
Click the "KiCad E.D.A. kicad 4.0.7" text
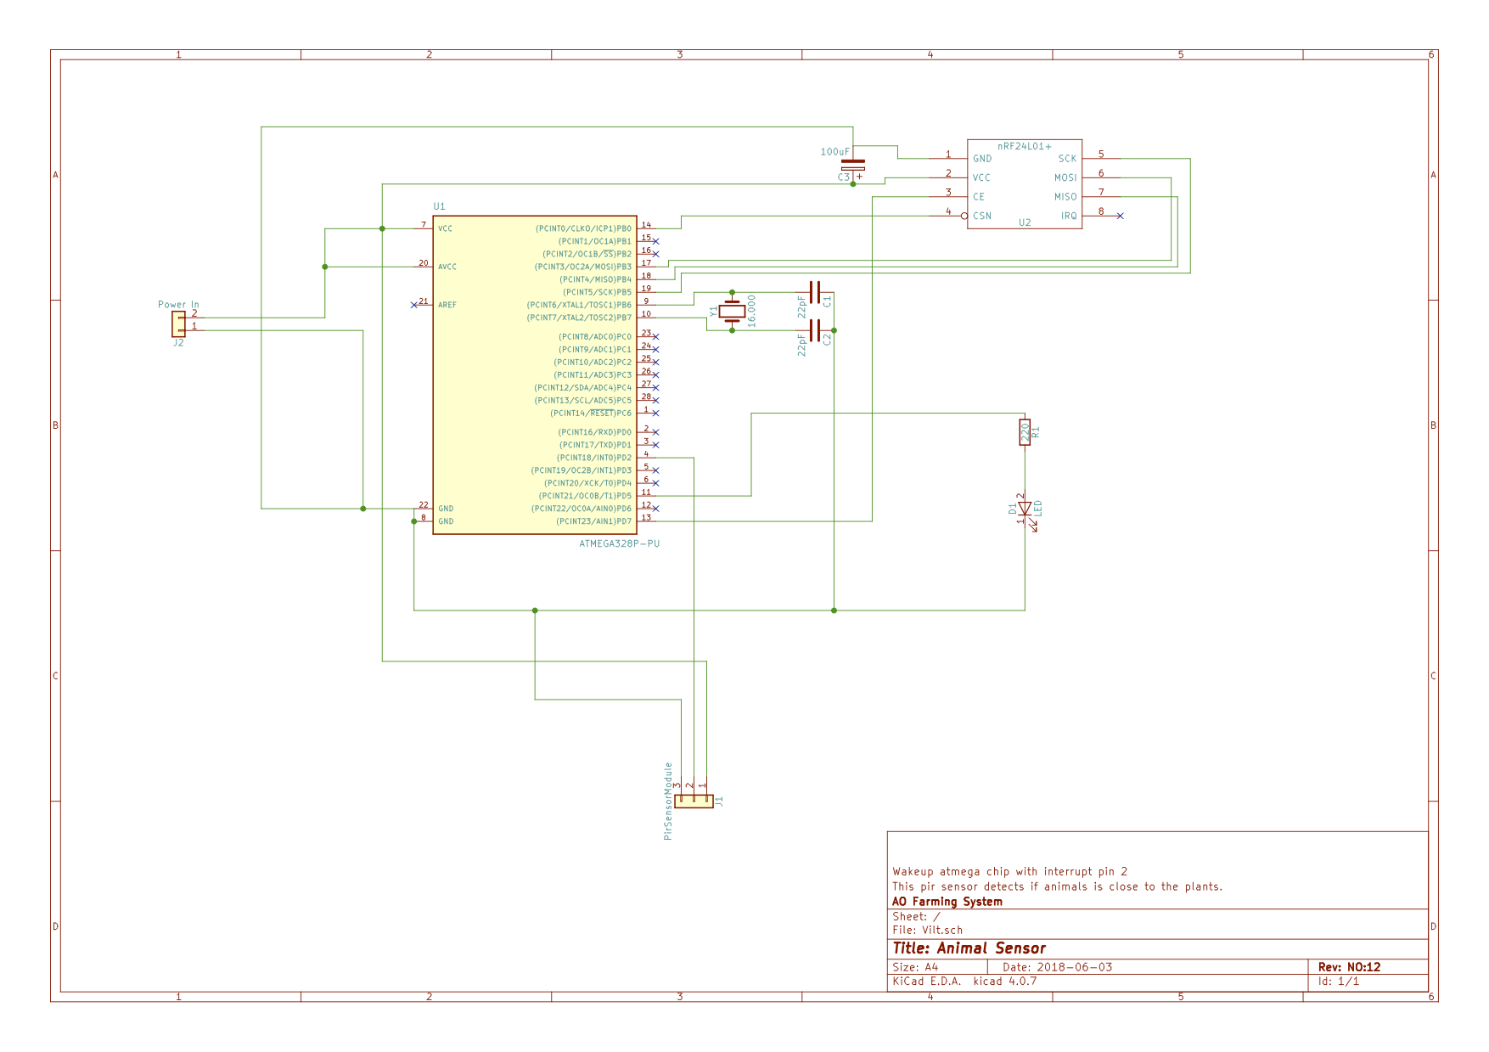pyautogui.click(x=964, y=982)
